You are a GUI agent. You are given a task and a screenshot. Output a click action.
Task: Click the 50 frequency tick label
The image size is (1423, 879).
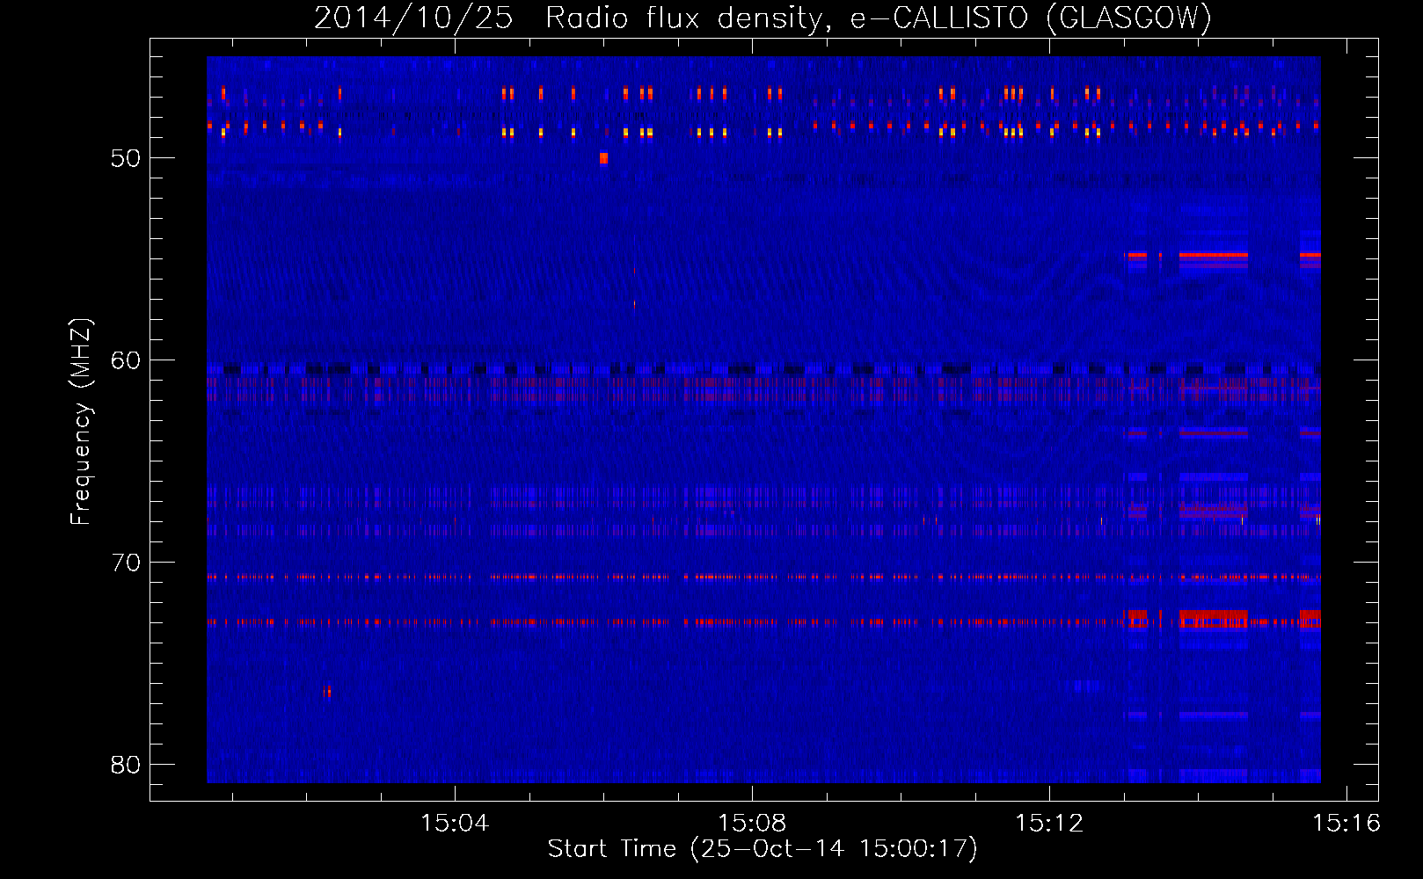point(126,158)
